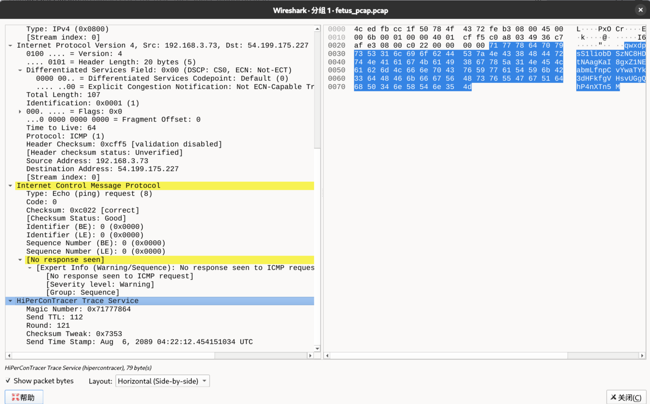Click the Close (关闭) button at bottom right
This screenshot has width=650, height=404.
point(626,397)
